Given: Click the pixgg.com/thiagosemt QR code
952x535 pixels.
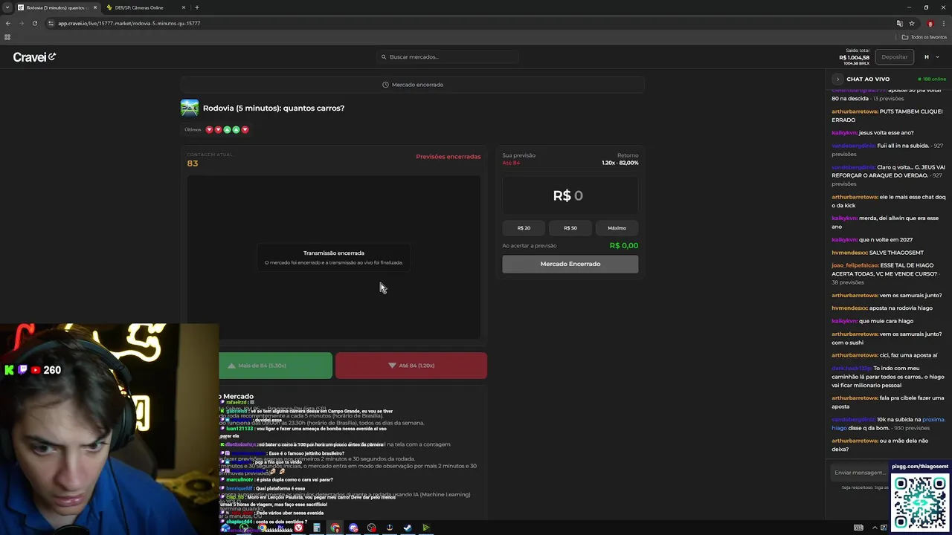Looking at the screenshot, I should (920, 502).
